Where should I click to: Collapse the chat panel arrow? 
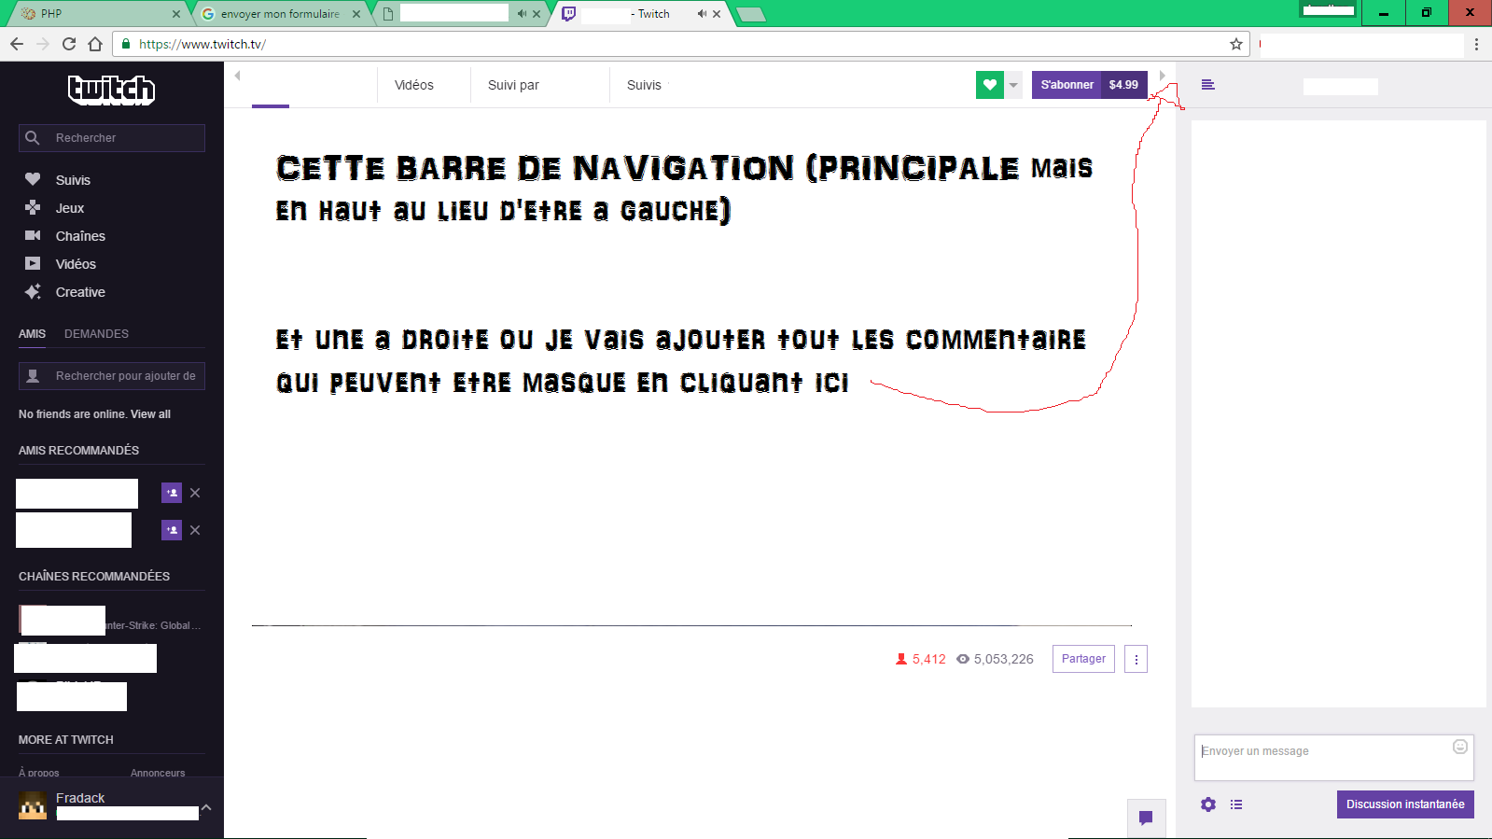(x=1162, y=76)
